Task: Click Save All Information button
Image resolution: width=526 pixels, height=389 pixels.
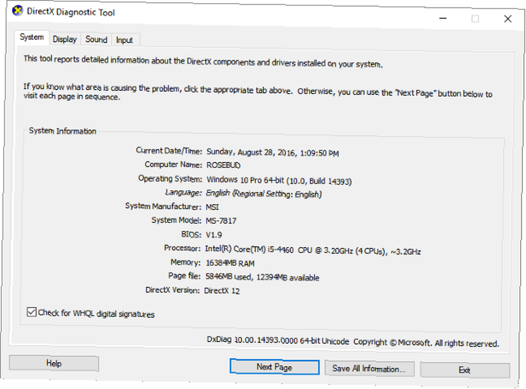Action: tap(369, 368)
